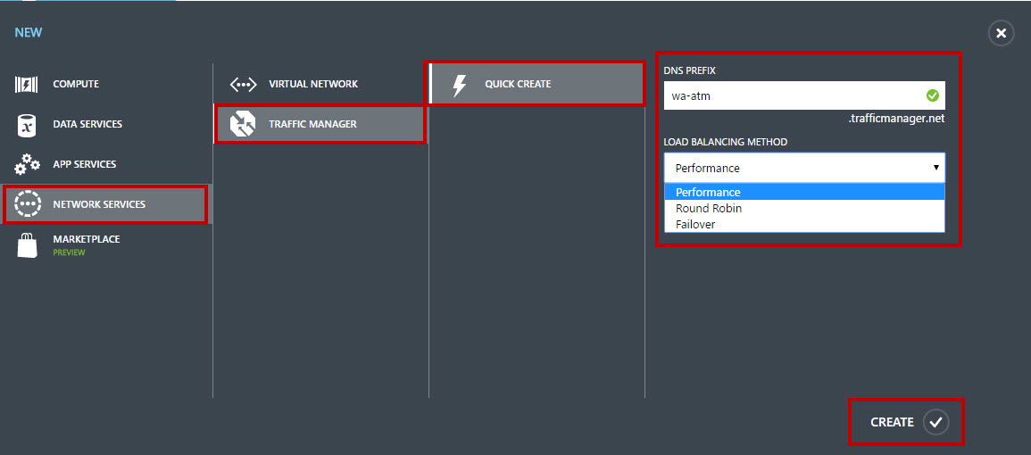The height and width of the screenshot is (455, 1031).
Task: Close the New dialog with X
Action: pyautogui.click(x=1001, y=33)
